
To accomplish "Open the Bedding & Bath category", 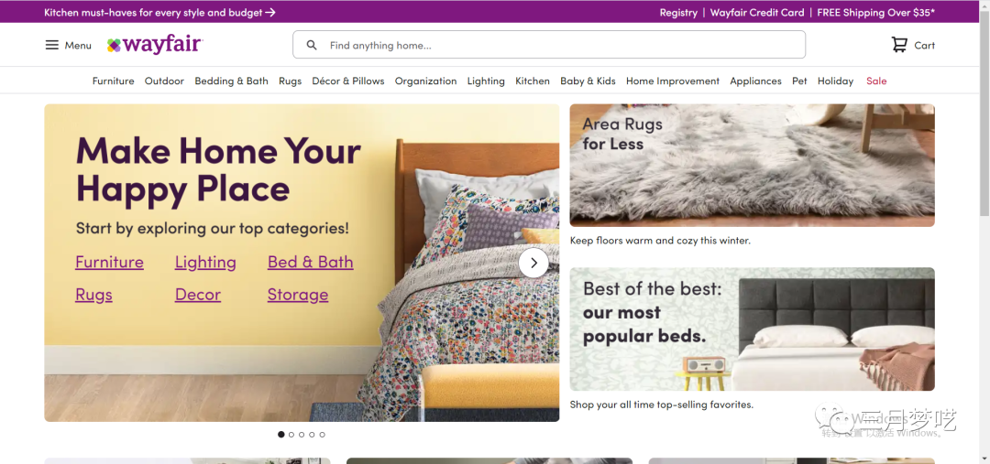I will (231, 81).
